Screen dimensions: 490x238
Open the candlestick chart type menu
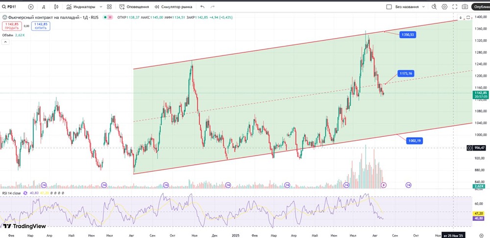[56, 6]
